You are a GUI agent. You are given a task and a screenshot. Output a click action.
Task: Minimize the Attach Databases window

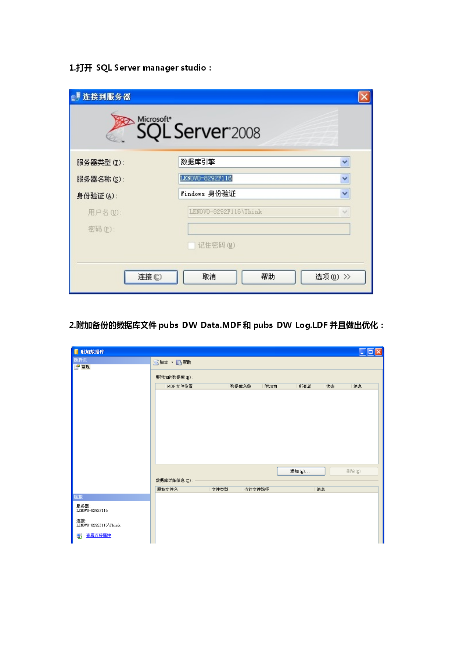click(x=362, y=352)
